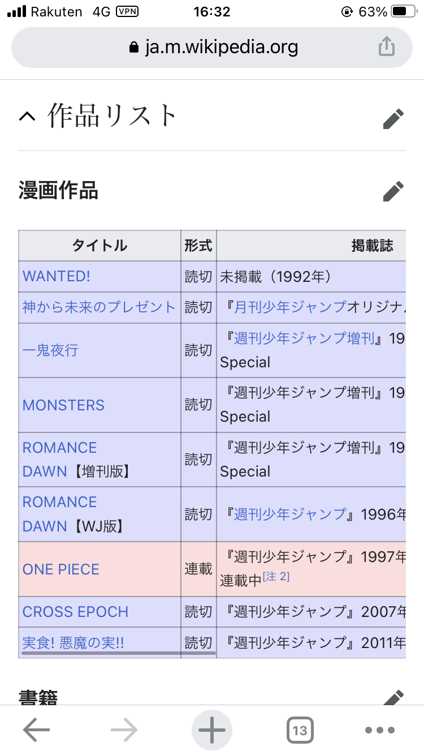Open the WANTED! article link

(57, 276)
